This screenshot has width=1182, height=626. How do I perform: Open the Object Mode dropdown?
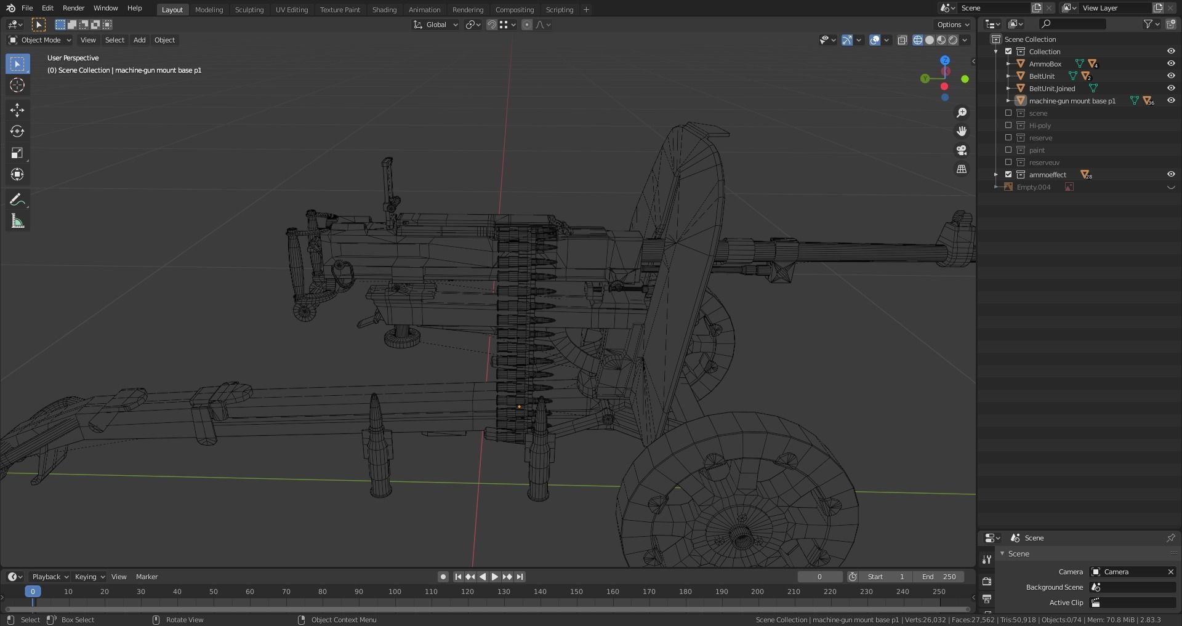click(39, 40)
